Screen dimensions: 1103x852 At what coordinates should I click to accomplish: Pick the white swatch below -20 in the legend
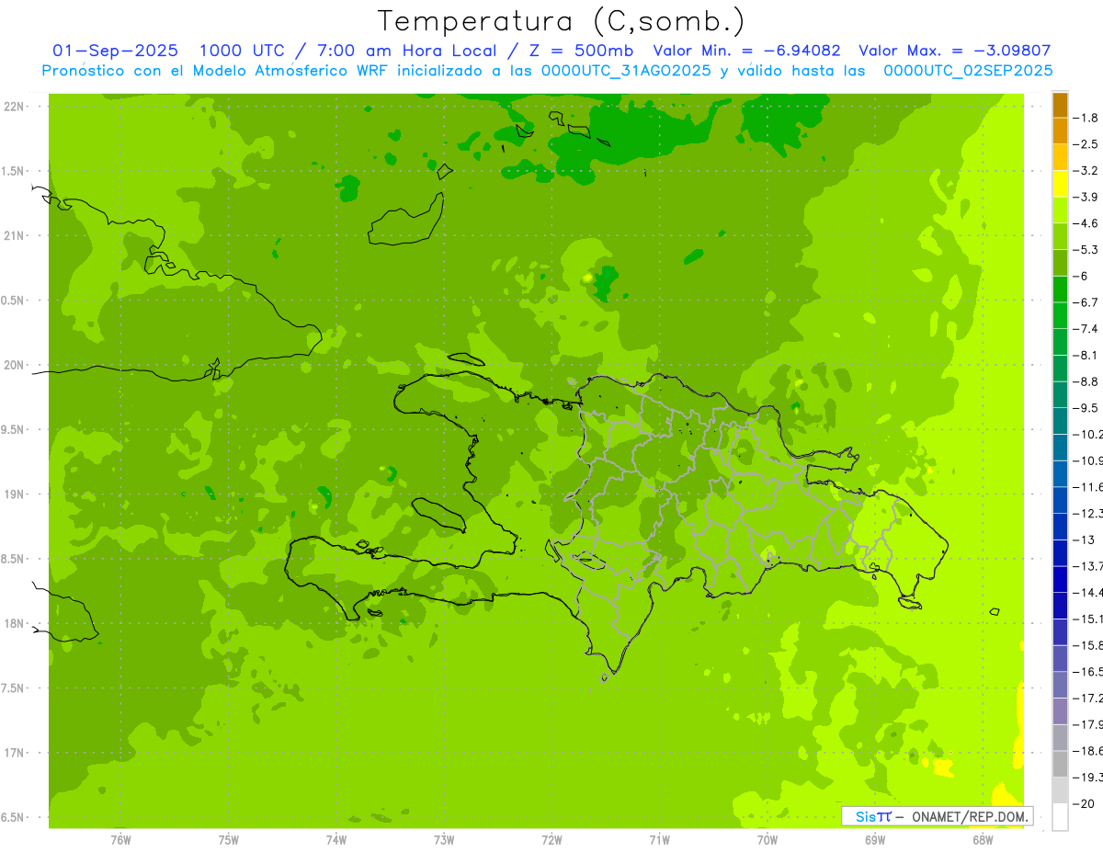tap(1060, 817)
